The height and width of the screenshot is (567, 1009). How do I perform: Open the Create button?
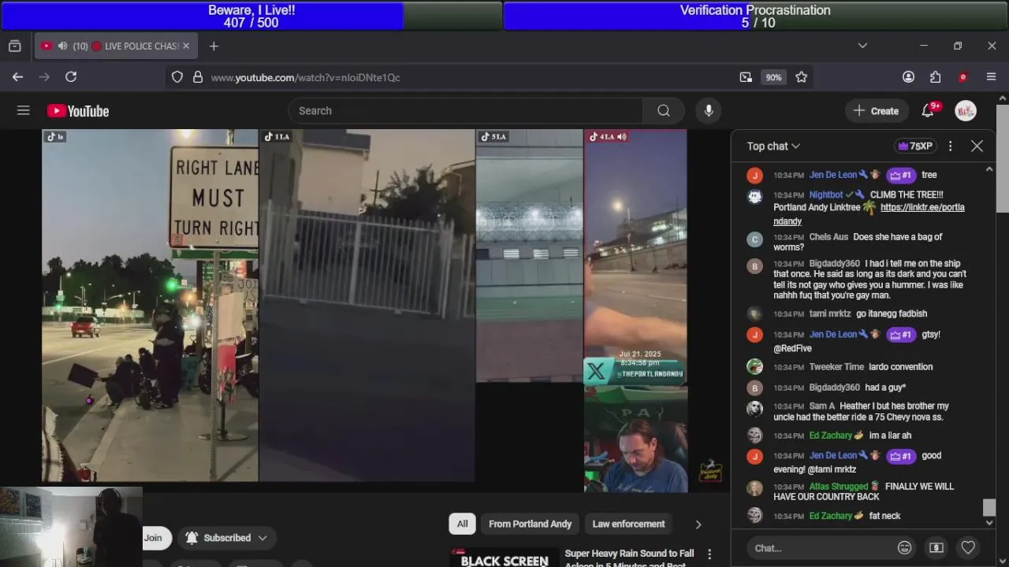[x=876, y=111]
